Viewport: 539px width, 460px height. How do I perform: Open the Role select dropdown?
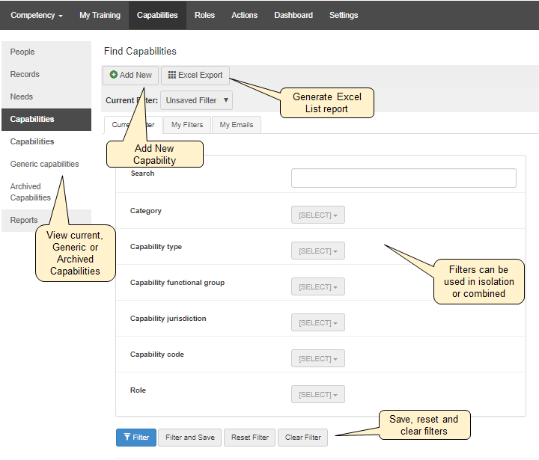317,395
